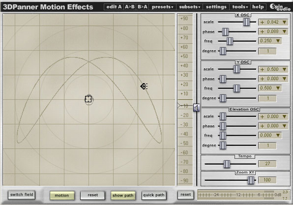Click the Y OSC freq value 0.500
This screenshot has height=205, width=293.
click(x=266, y=88)
